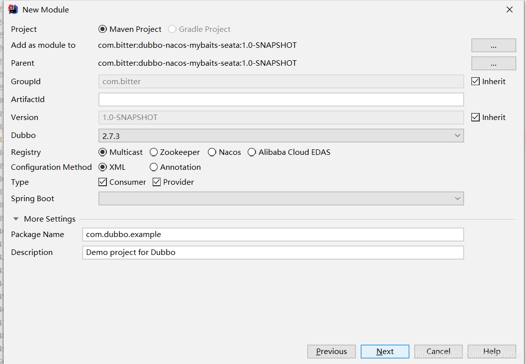Open the browse button for Add as module to
The height and width of the screenshot is (364, 526).
tap(494, 45)
